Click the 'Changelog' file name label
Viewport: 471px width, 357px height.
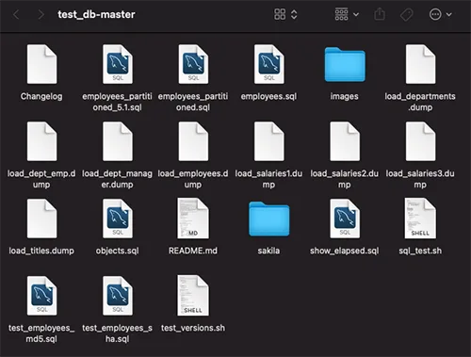point(41,96)
